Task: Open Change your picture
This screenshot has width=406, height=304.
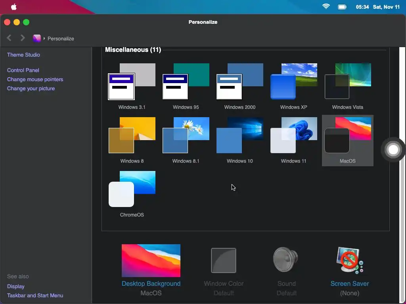Action: pyautogui.click(x=31, y=88)
